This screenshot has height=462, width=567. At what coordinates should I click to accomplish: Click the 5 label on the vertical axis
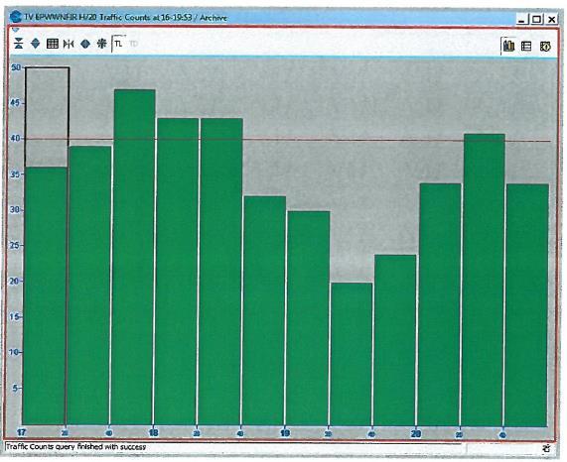click(15, 389)
